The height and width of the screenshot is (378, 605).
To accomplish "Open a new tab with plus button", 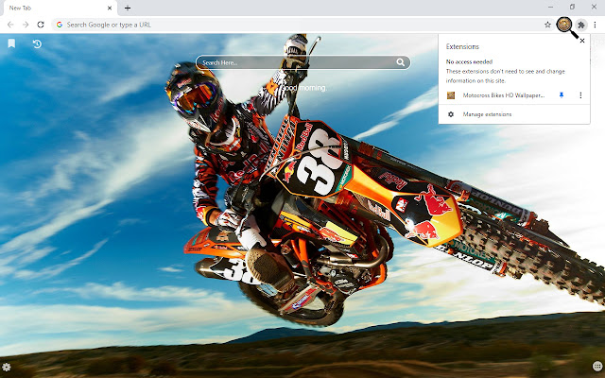I will [128, 8].
